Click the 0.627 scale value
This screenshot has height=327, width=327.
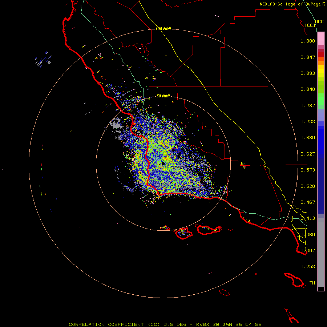click(x=308, y=154)
